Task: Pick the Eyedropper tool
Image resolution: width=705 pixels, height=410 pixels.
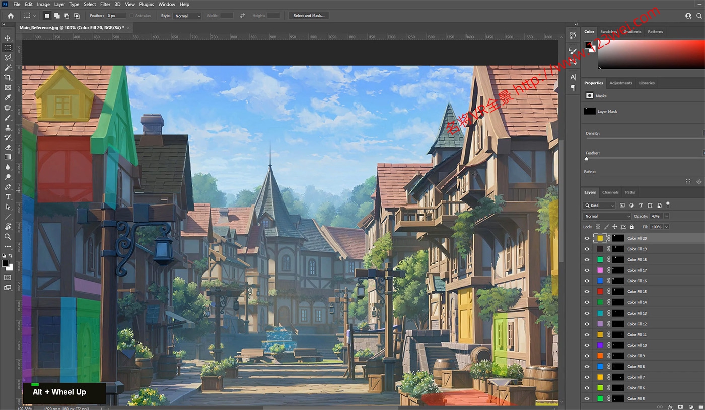Action: (8, 97)
